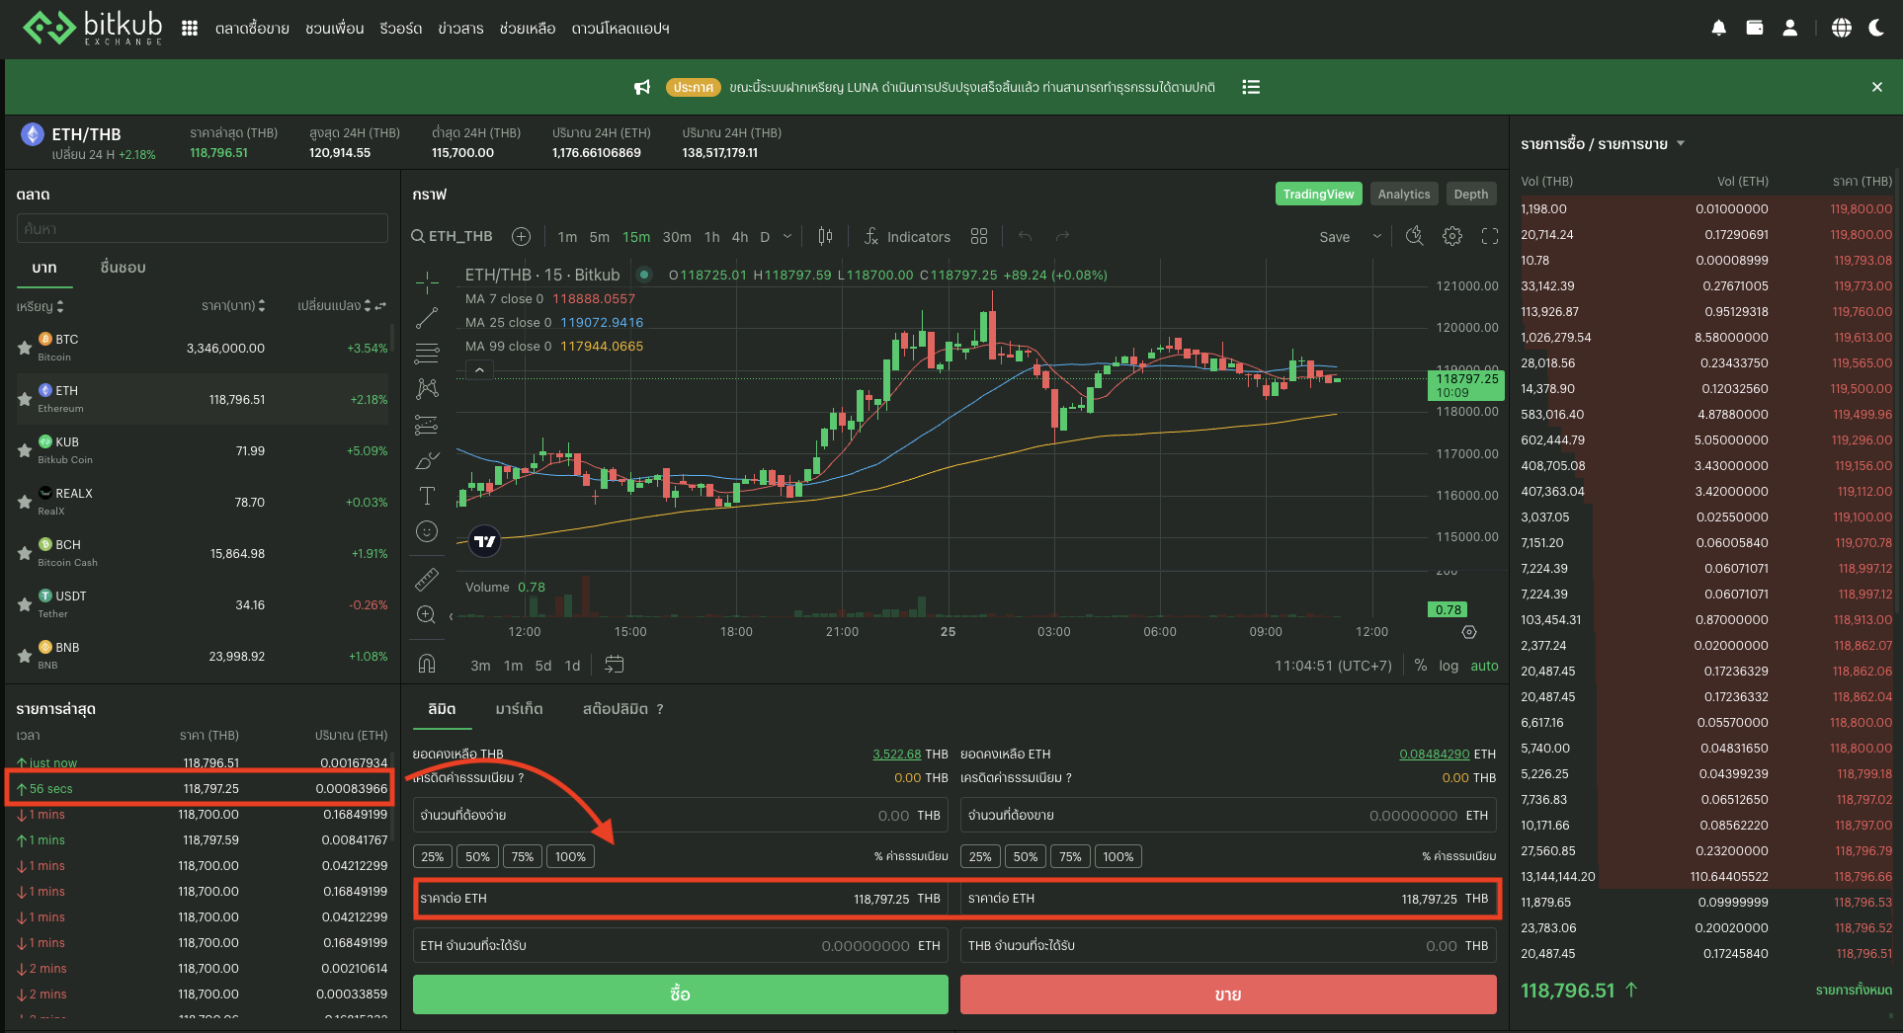Open user account profile icon
This screenshot has height=1033, width=1903.
(x=1789, y=29)
